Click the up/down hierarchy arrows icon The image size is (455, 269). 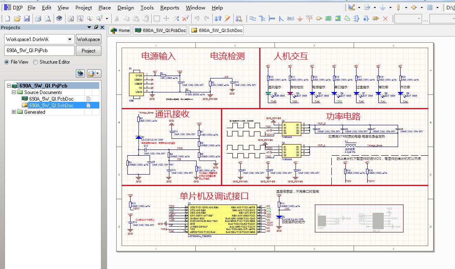click(218, 19)
